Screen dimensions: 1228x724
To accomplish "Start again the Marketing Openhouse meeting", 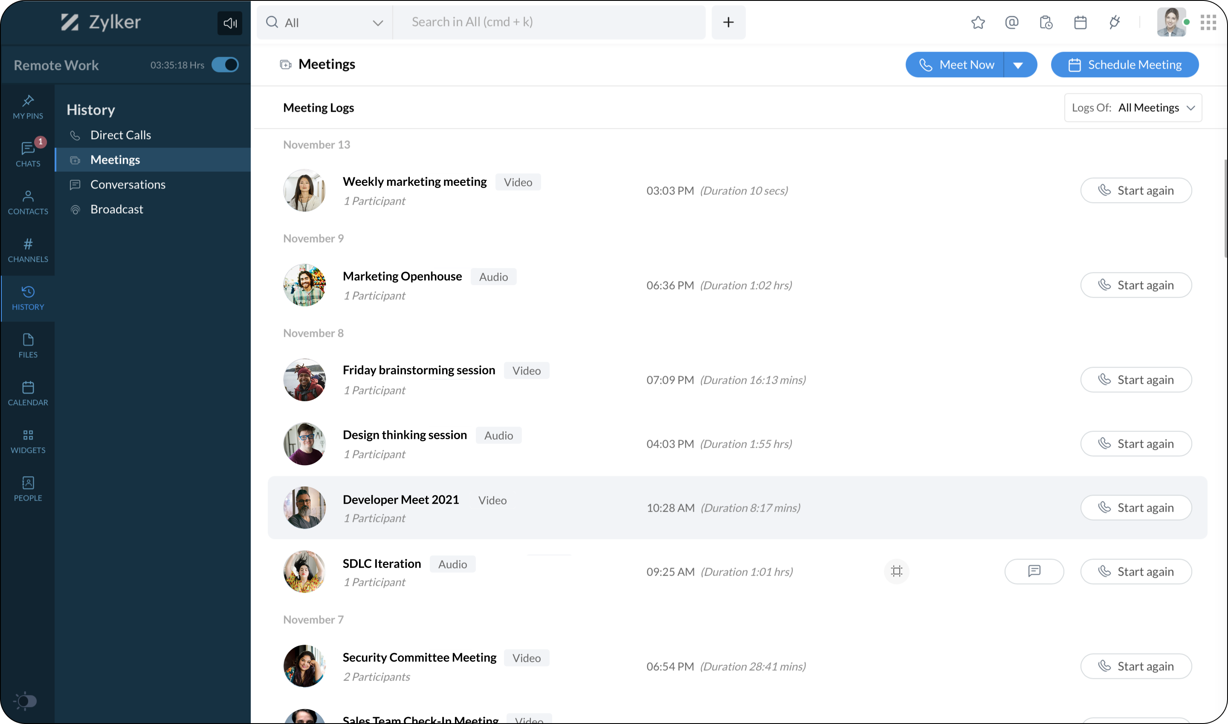I will (1136, 285).
